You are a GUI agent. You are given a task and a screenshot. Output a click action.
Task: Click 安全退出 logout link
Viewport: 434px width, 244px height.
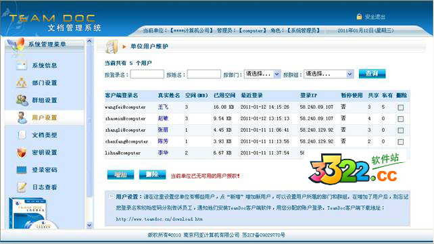pos(375,17)
